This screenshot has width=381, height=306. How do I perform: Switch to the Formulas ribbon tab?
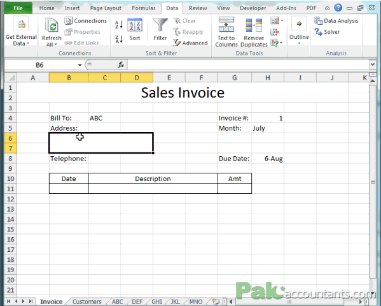click(x=144, y=8)
